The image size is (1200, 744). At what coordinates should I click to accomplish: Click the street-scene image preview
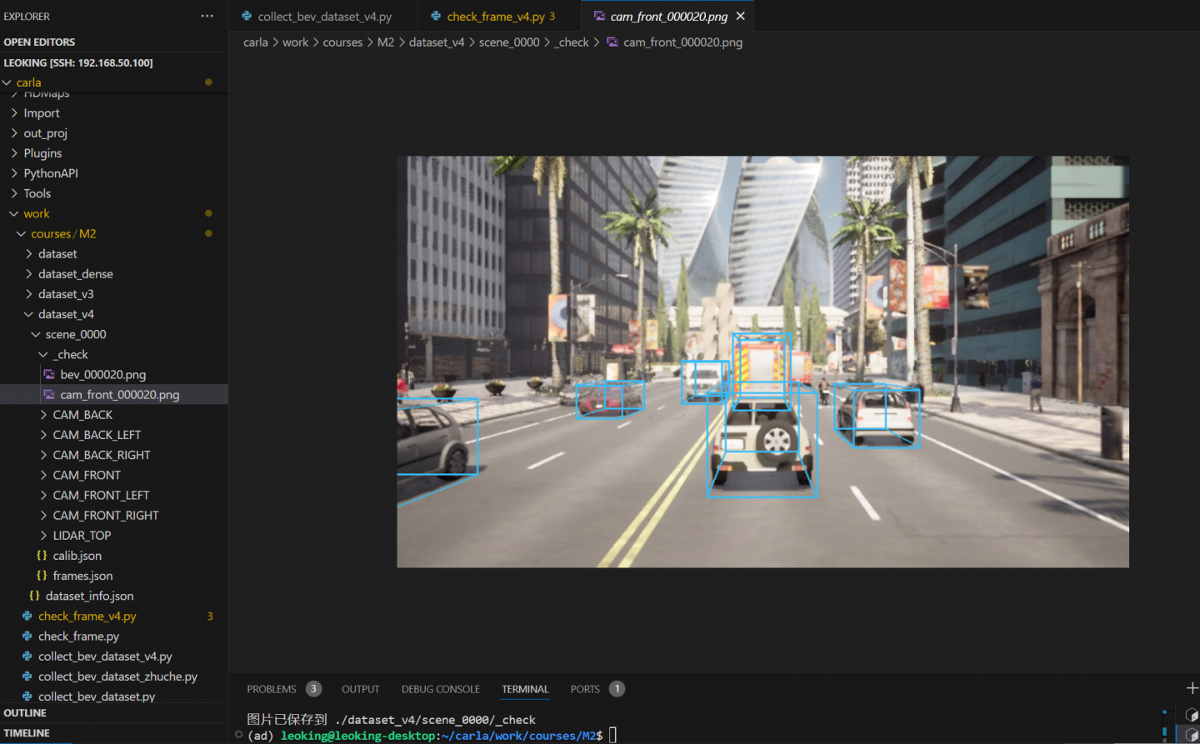pyautogui.click(x=762, y=362)
